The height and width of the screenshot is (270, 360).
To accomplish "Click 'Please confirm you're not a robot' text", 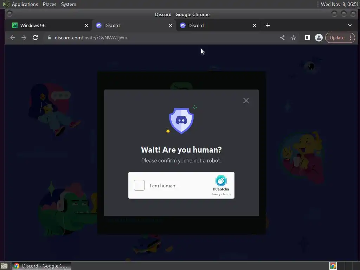I will (181, 160).
